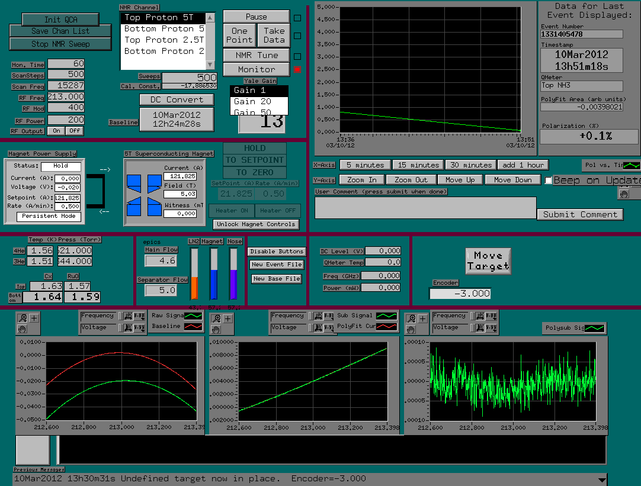Open Sub Signal plot legend sample

click(x=386, y=316)
